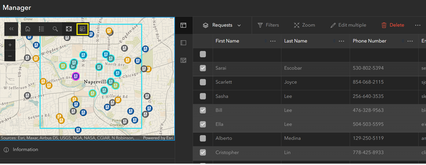Zoom in the map with plus

point(10,45)
